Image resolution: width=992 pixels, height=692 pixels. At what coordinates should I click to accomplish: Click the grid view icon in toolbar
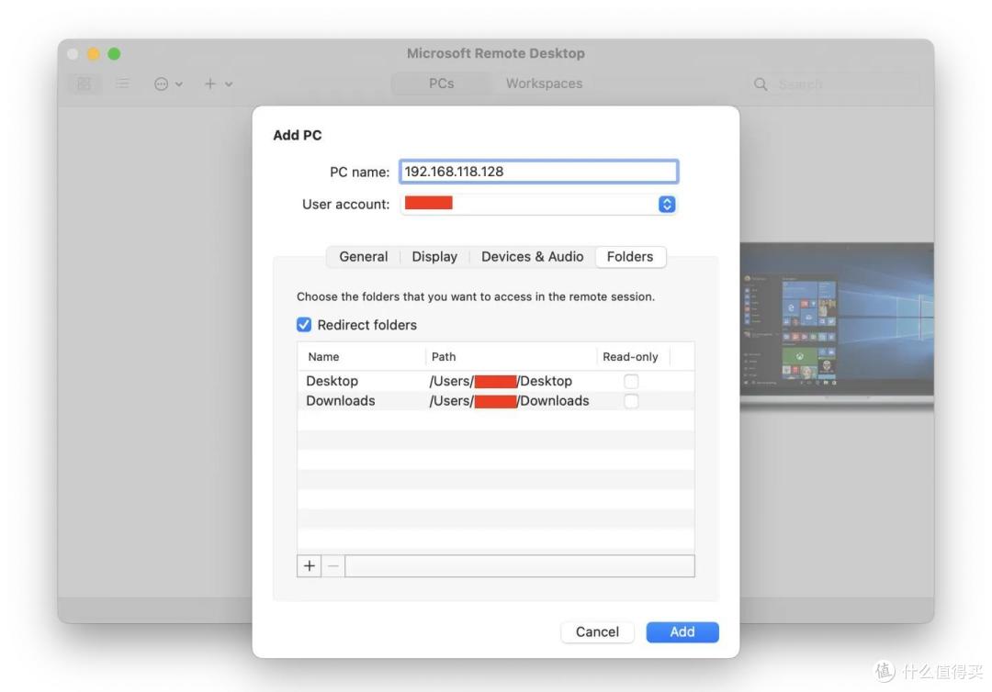tap(85, 84)
